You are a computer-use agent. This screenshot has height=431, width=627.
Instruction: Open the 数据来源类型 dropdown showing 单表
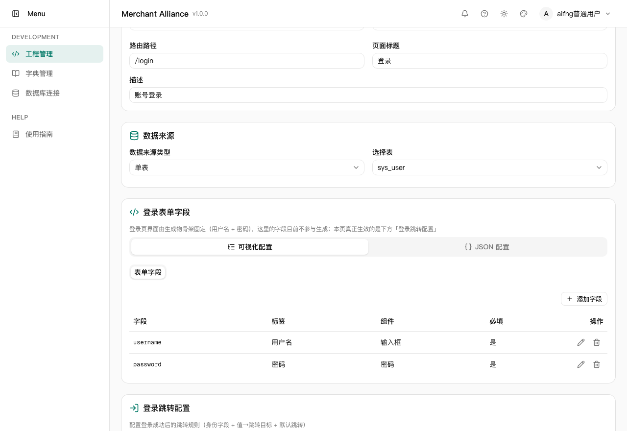pyautogui.click(x=247, y=168)
